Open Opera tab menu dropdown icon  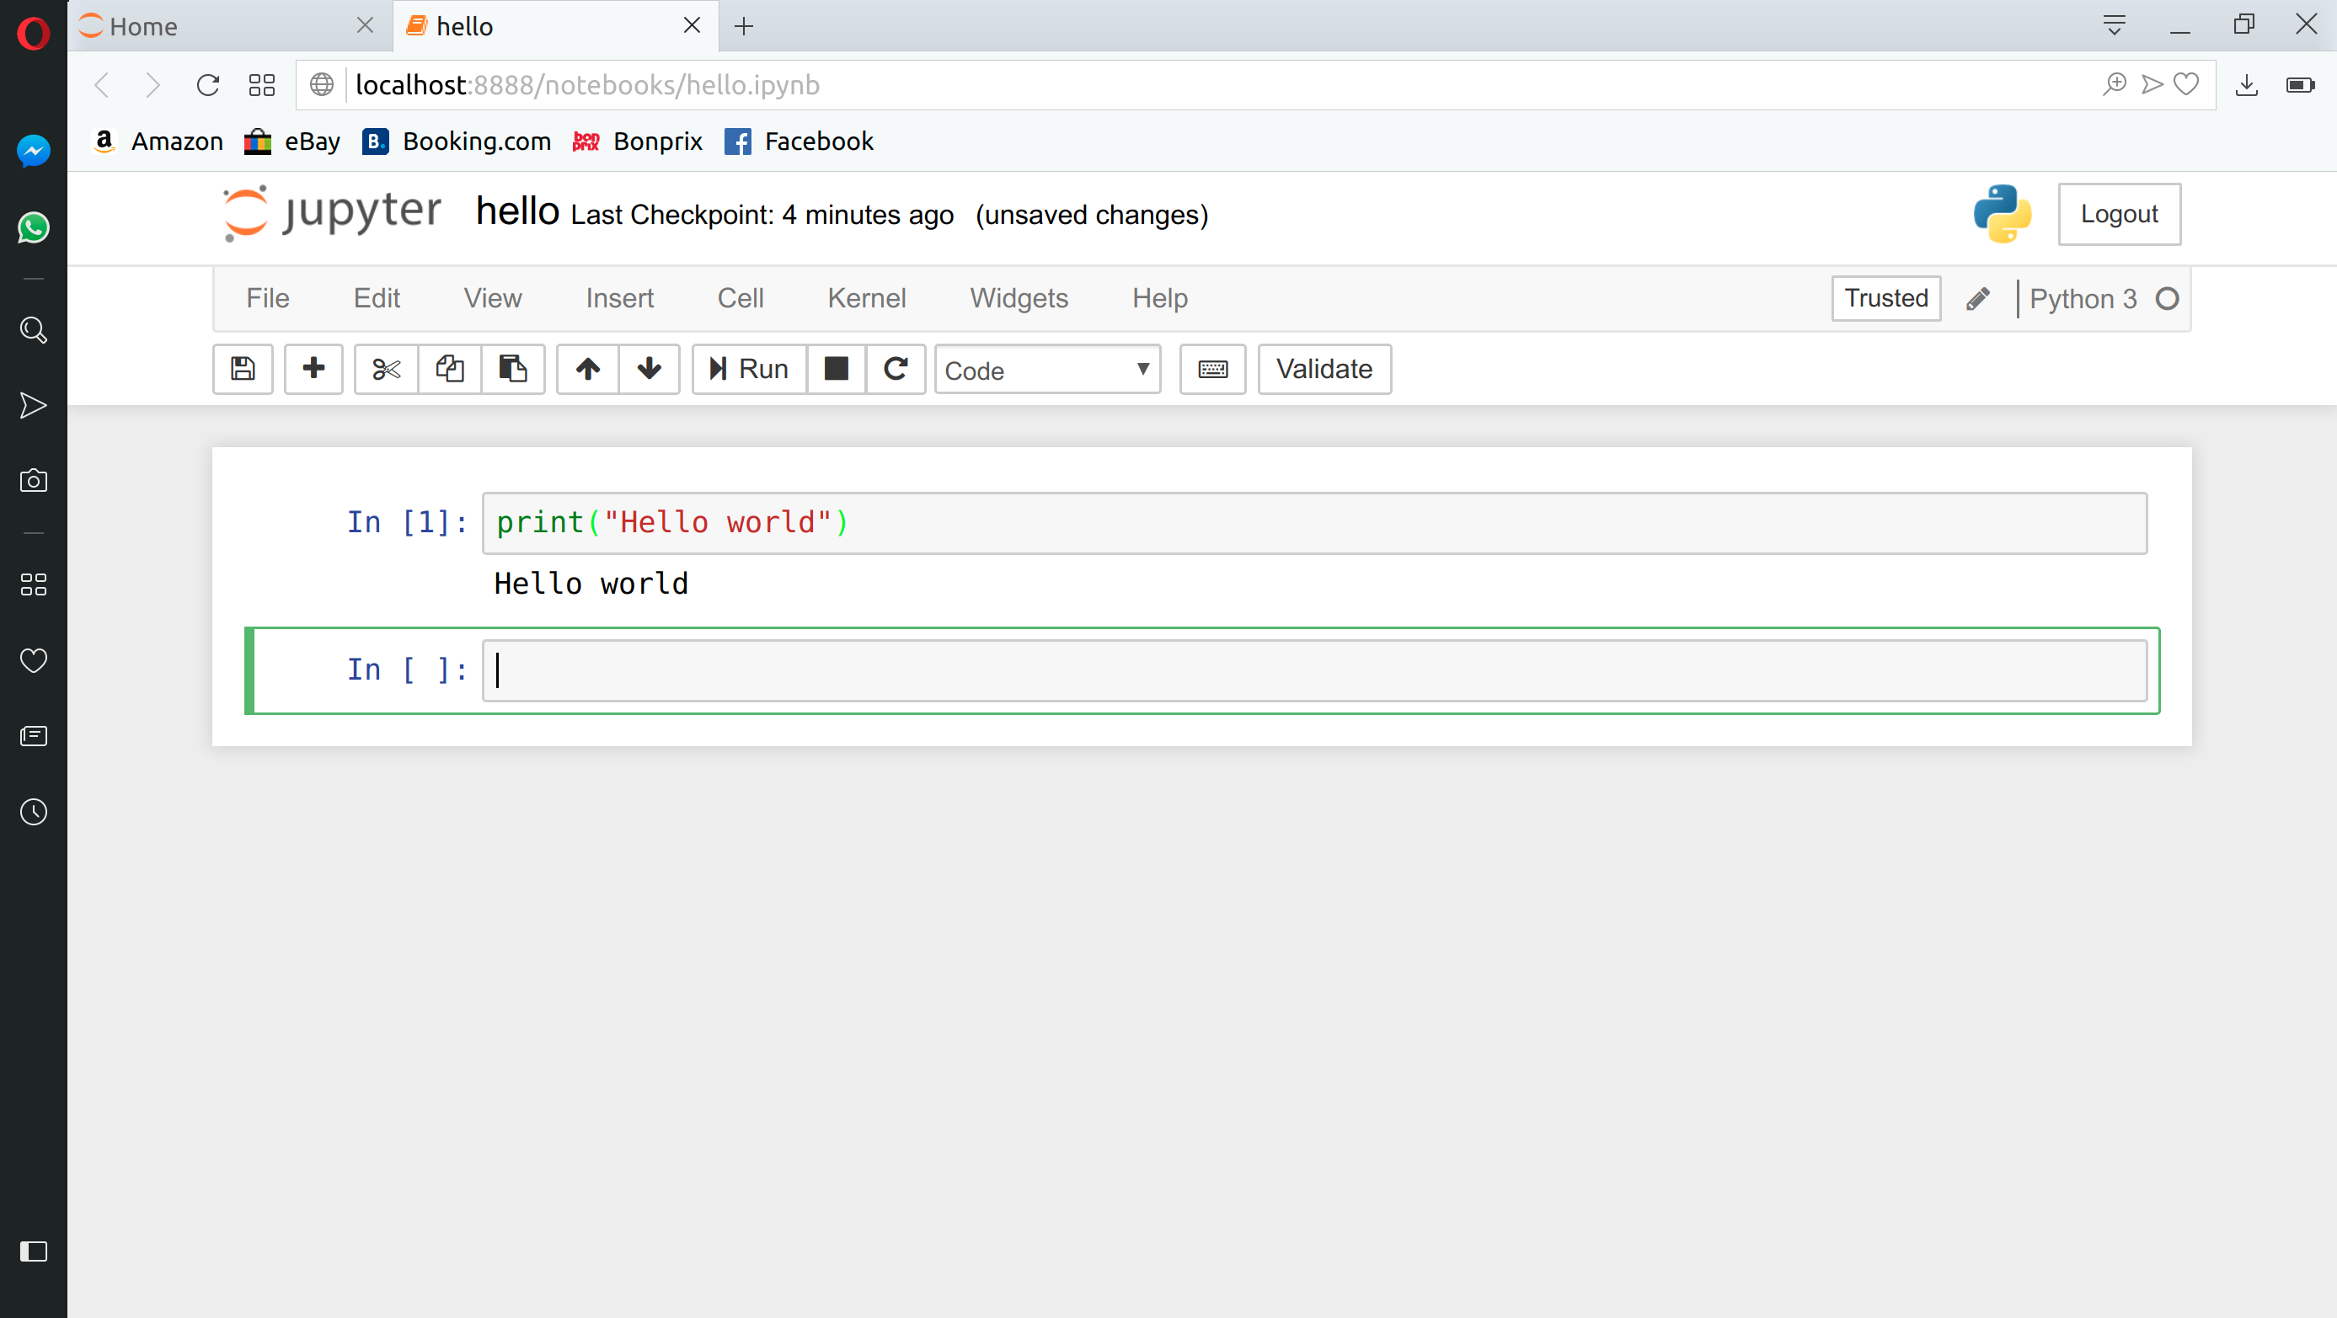click(2114, 25)
